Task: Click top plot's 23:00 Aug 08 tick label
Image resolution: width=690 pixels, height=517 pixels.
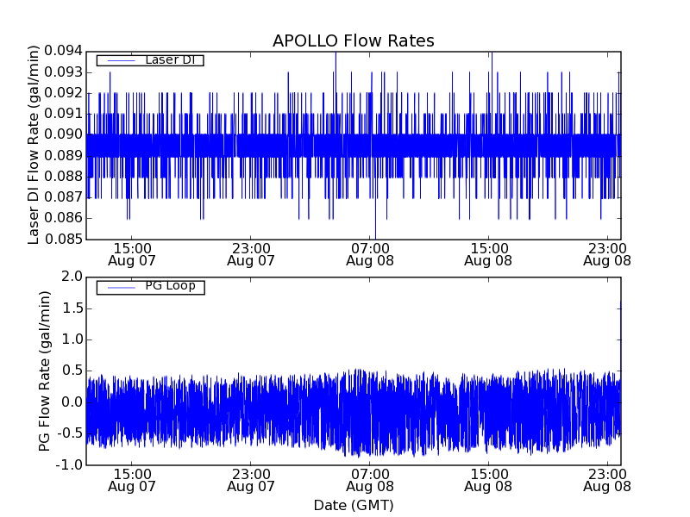Action: click(607, 253)
